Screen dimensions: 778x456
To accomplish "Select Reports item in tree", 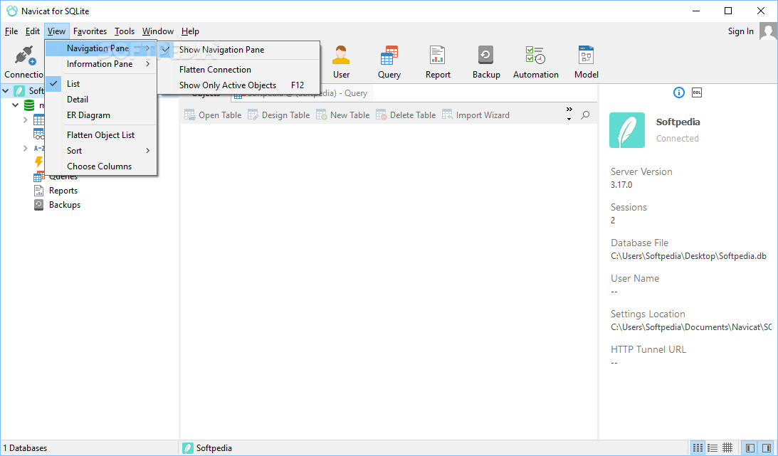I will (x=63, y=191).
